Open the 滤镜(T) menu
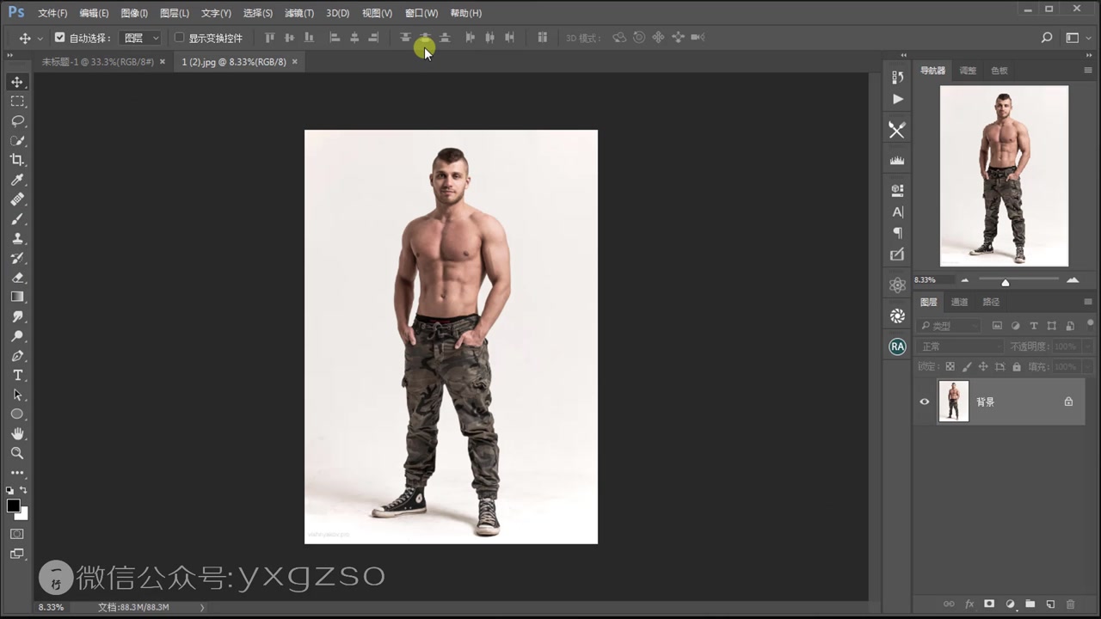Screen dimensions: 1101x619 [299, 13]
